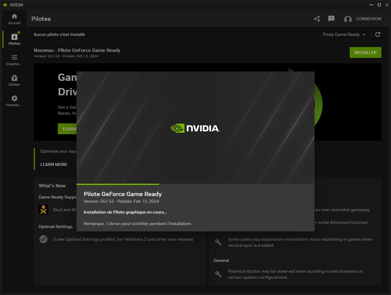Refresh the driver list
Image resolution: width=391 pixels, height=295 pixels.
(378, 34)
